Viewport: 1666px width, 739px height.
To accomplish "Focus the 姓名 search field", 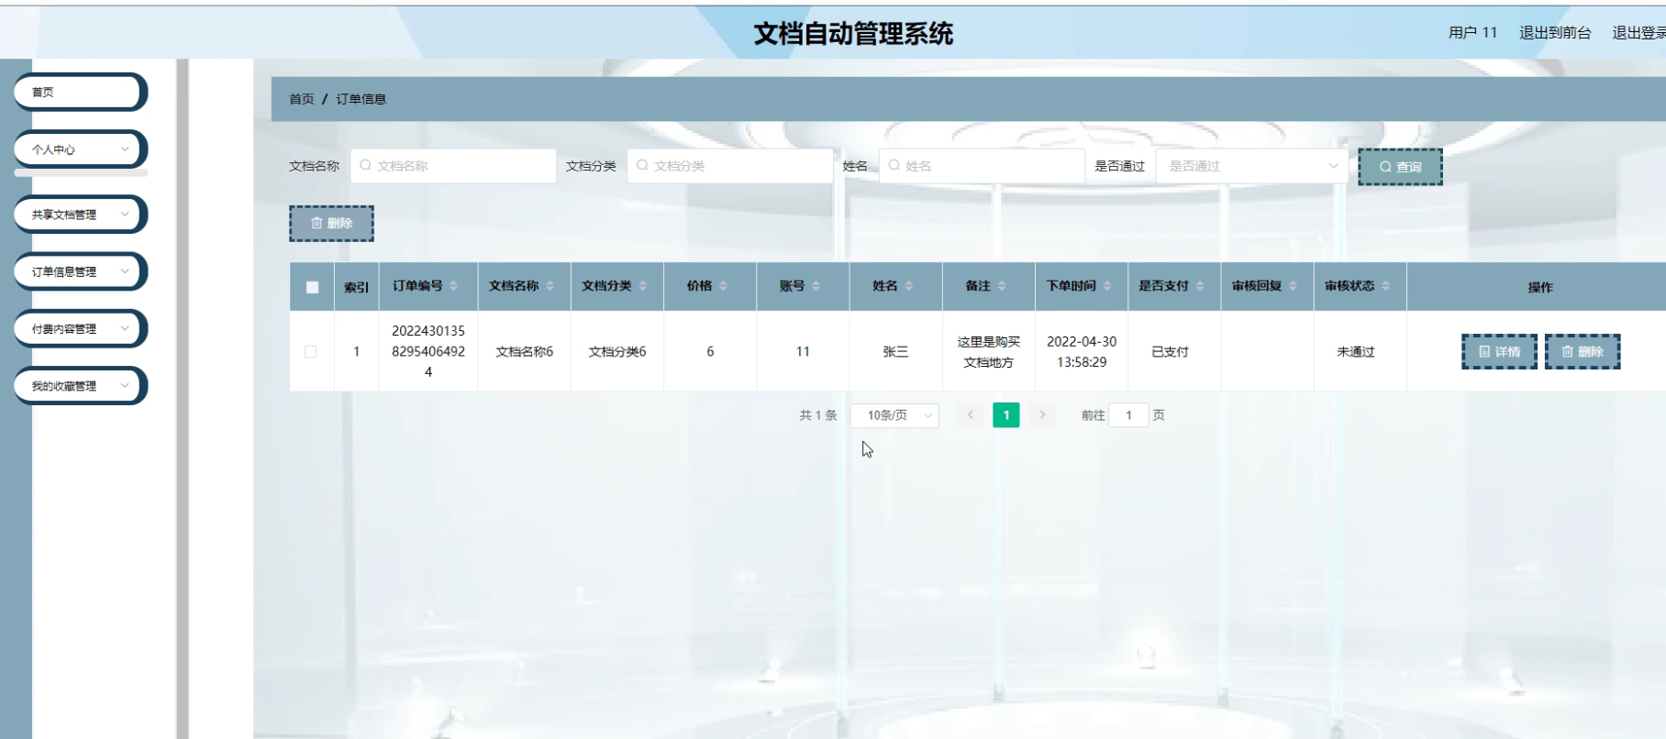I will coord(982,166).
